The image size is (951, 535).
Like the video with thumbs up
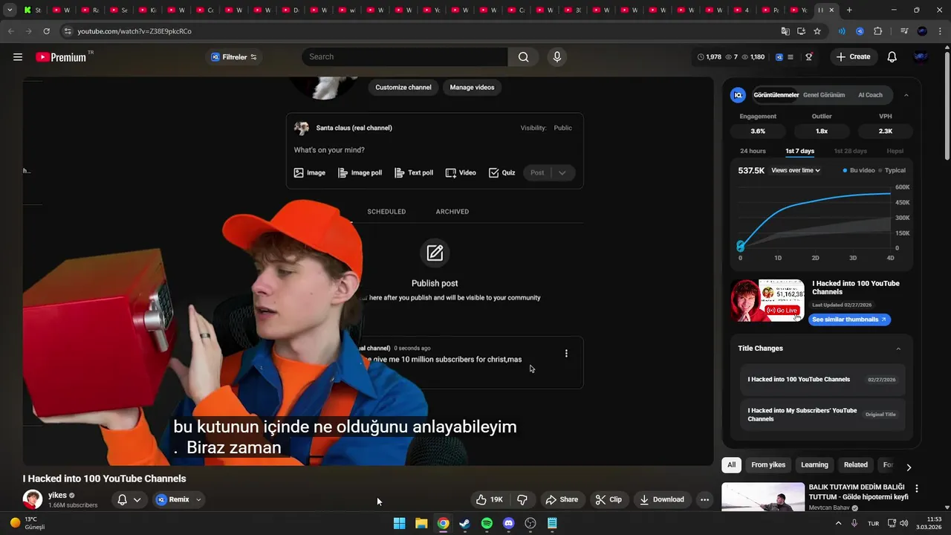coord(490,499)
